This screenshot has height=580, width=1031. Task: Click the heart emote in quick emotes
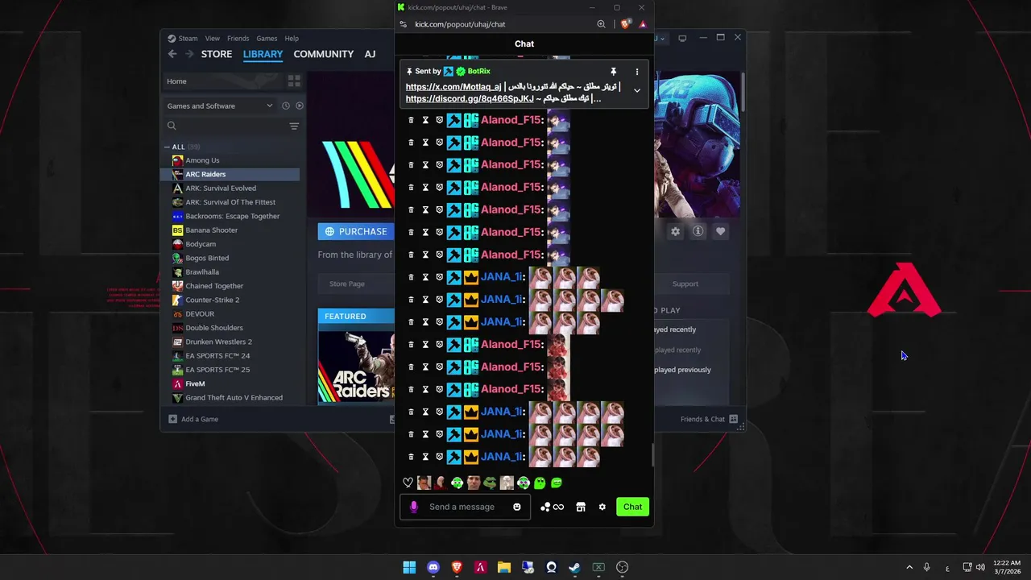(x=408, y=483)
